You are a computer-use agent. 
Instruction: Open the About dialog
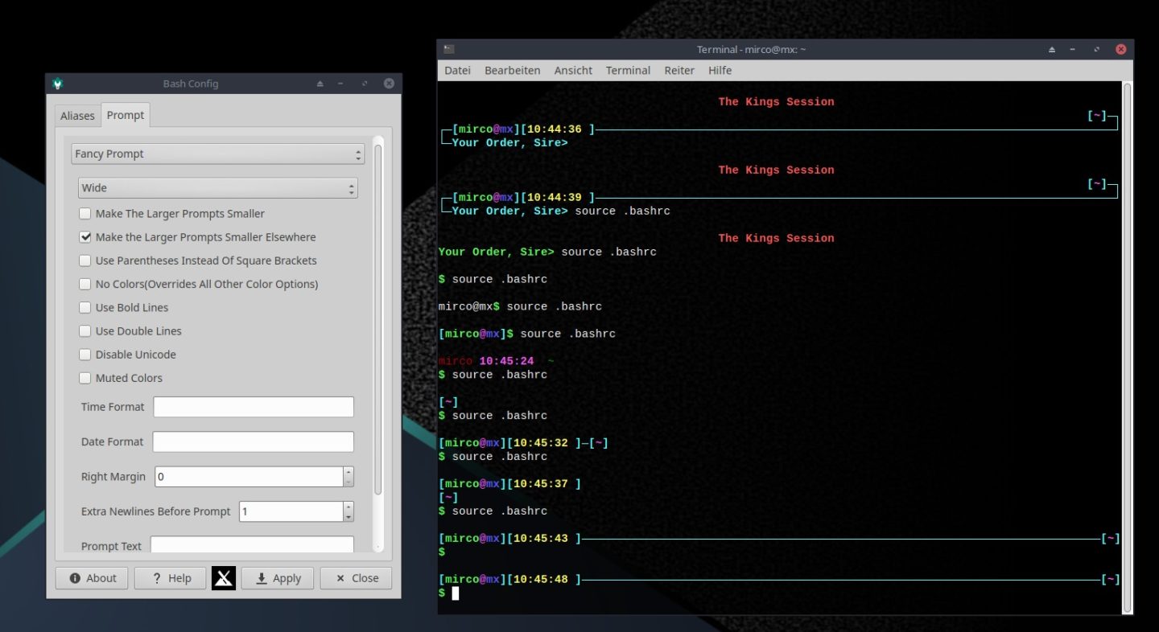92,578
